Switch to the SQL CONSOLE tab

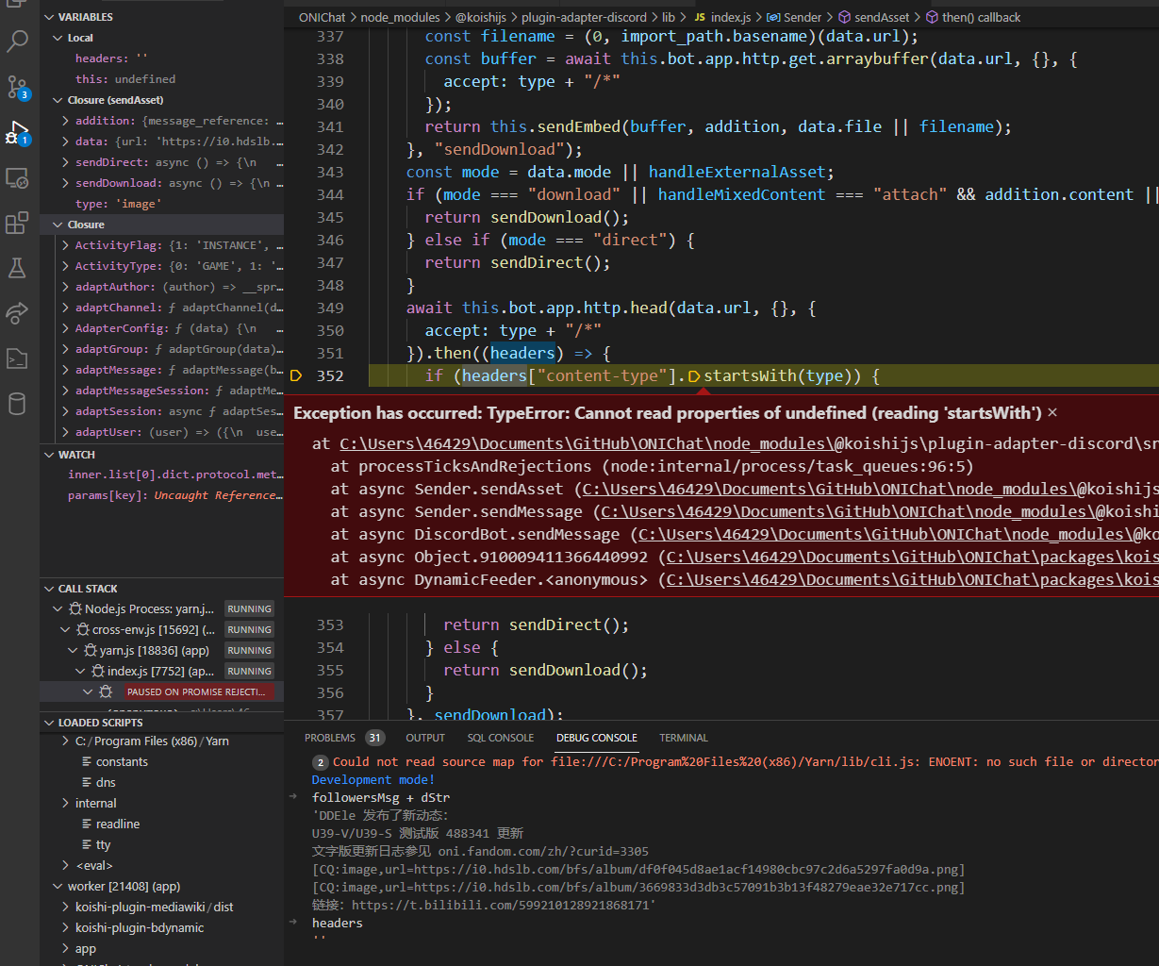click(501, 738)
